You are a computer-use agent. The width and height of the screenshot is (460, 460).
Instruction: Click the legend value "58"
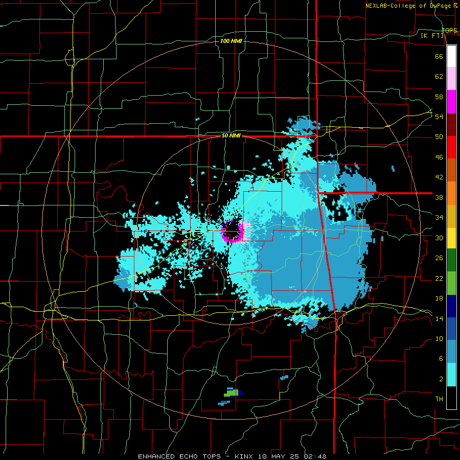point(439,97)
